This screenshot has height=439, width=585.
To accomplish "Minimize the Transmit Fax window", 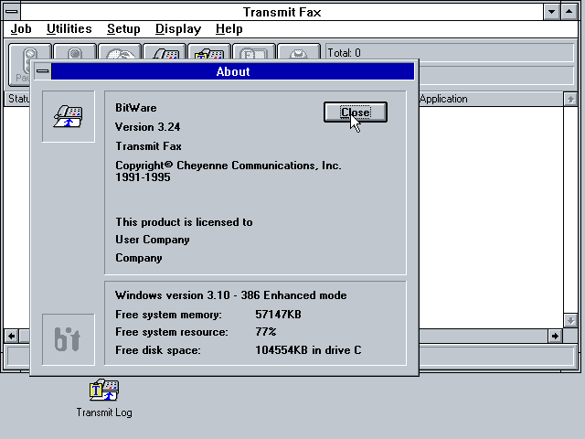I will [551, 12].
